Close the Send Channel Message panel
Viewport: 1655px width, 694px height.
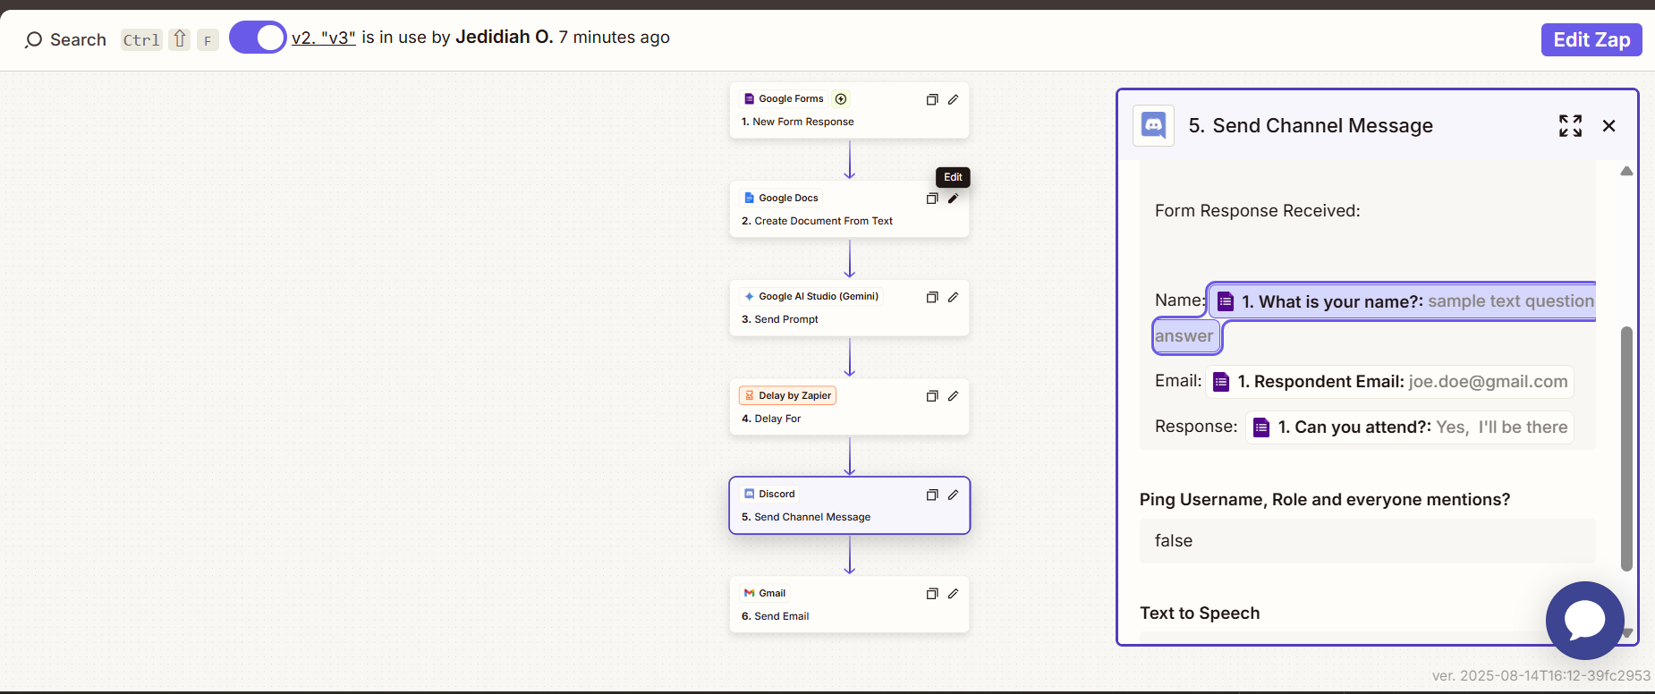[1609, 126]
